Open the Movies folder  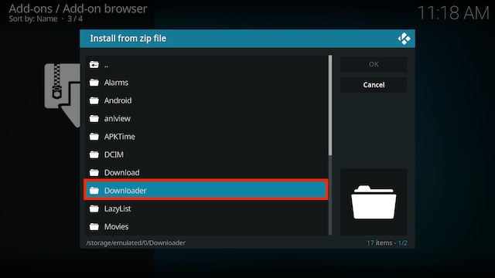[207, 226]
